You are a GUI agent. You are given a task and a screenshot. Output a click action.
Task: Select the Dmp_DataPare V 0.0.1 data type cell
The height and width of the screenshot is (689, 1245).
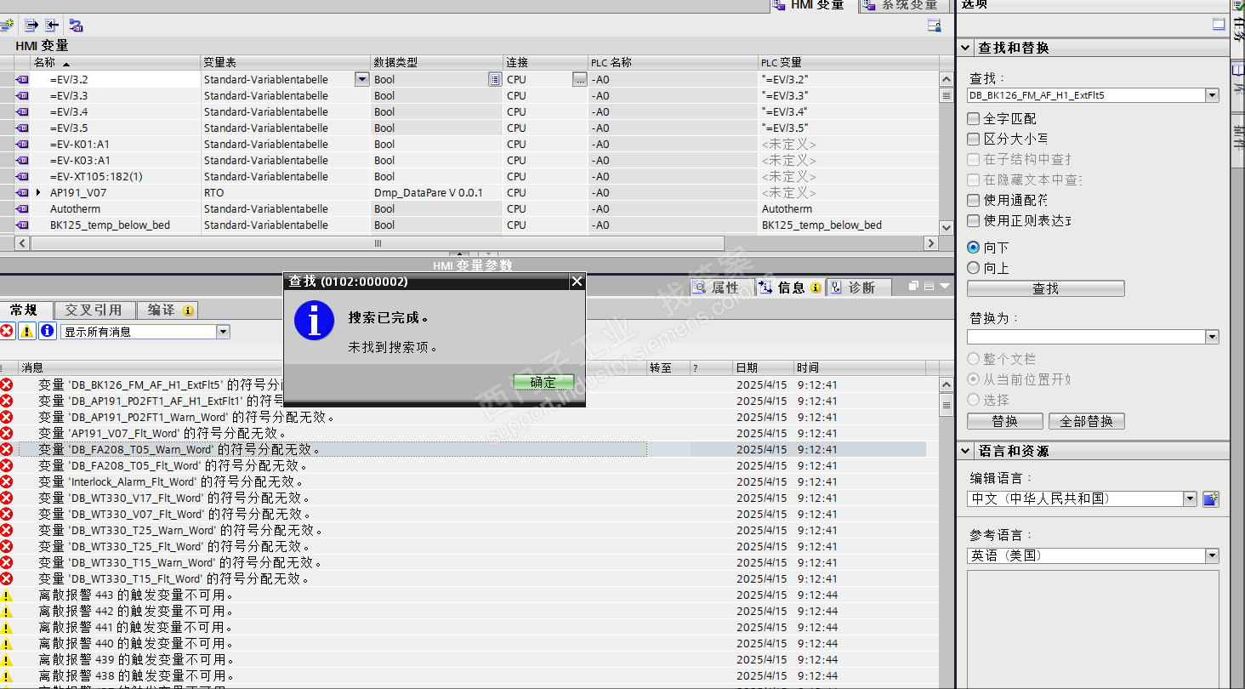pos(437,192)
